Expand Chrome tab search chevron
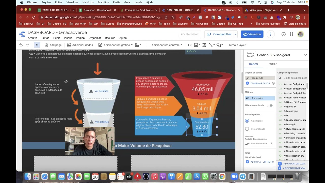 coord(304,10)
